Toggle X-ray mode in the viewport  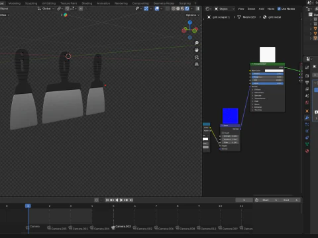point(168,9)
